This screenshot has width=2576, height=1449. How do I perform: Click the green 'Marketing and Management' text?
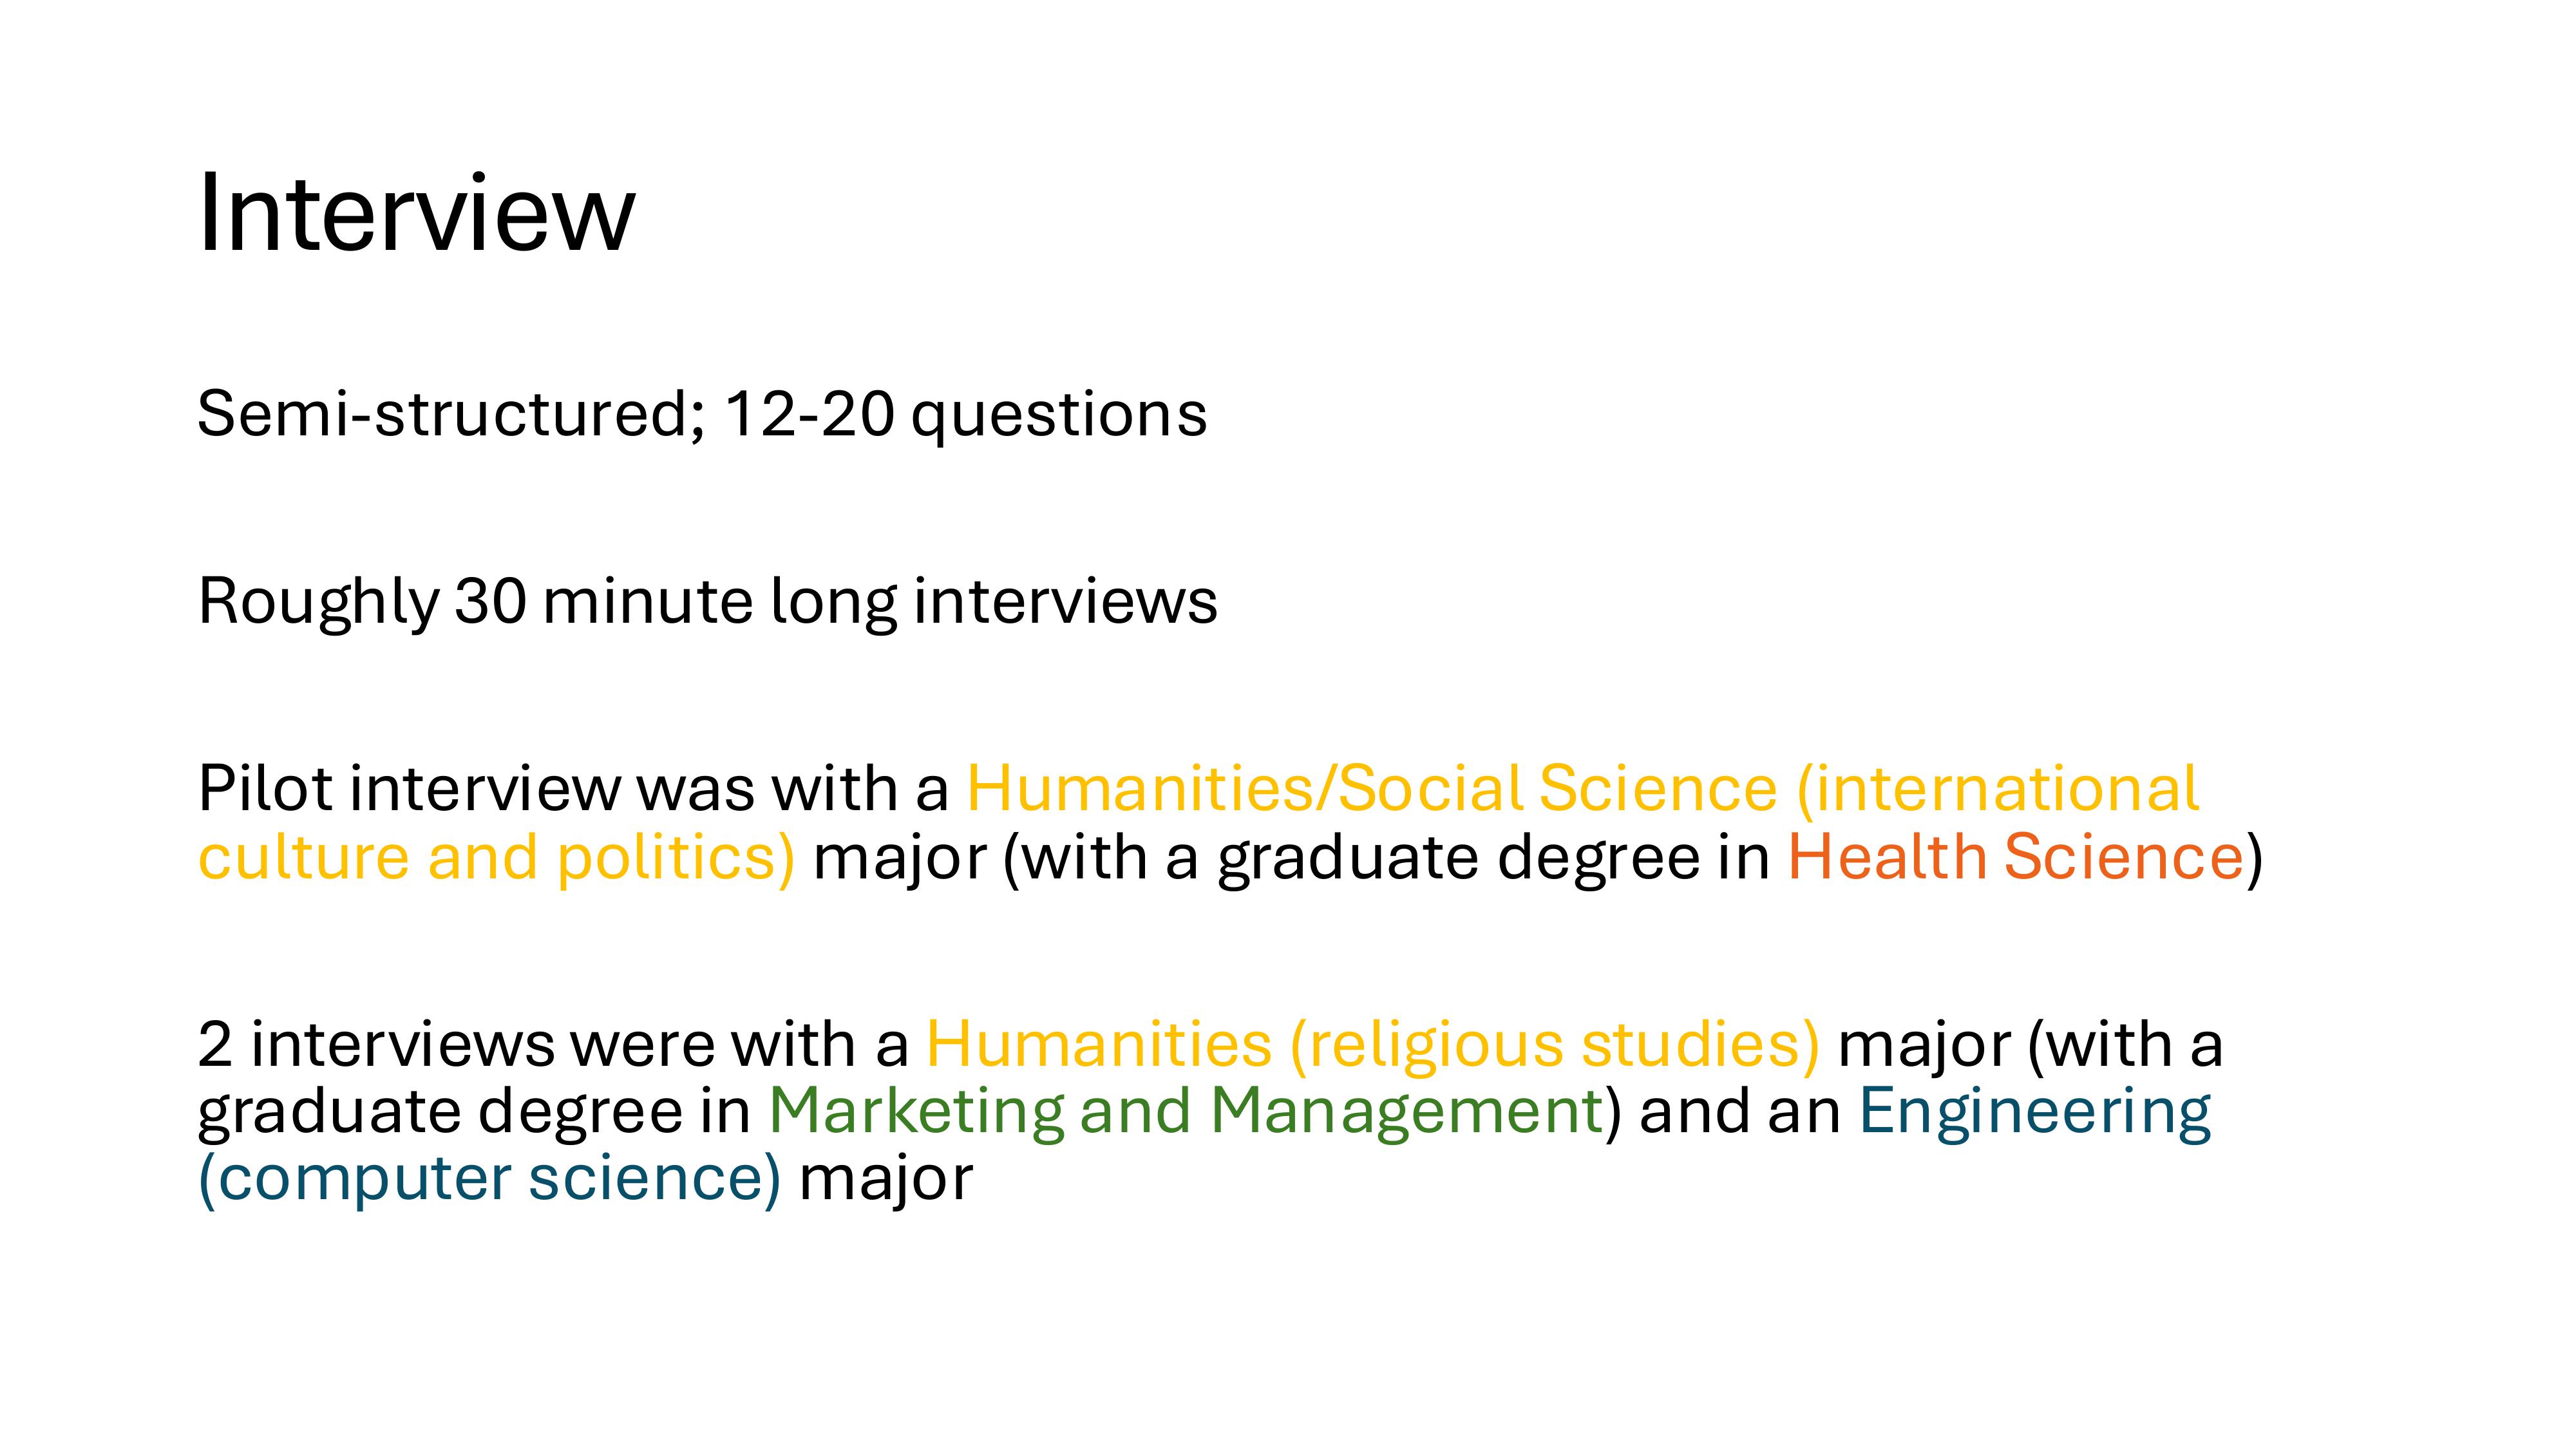[x=1186, y=1111]
